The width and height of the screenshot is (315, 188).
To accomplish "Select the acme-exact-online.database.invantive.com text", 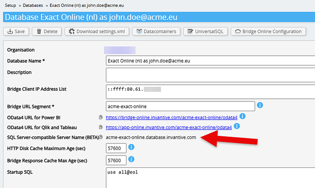I will click(x=151, y=137).
